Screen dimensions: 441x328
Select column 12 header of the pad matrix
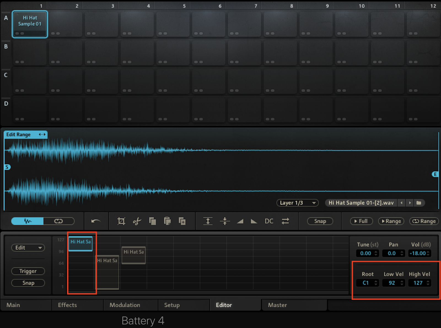pos(433,6)
